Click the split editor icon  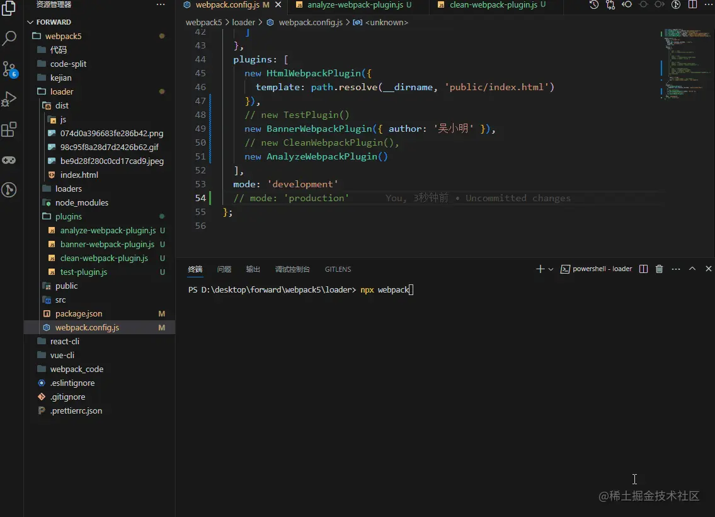pos(692,4)
